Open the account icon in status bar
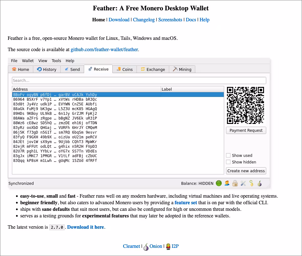The height and width of the screenshot is (256, 302). click(x=227, y=183)
